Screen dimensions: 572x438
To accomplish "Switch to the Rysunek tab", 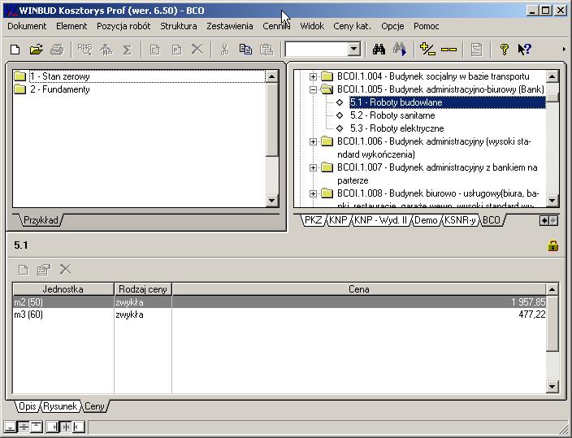I will [x=60, y=406].
